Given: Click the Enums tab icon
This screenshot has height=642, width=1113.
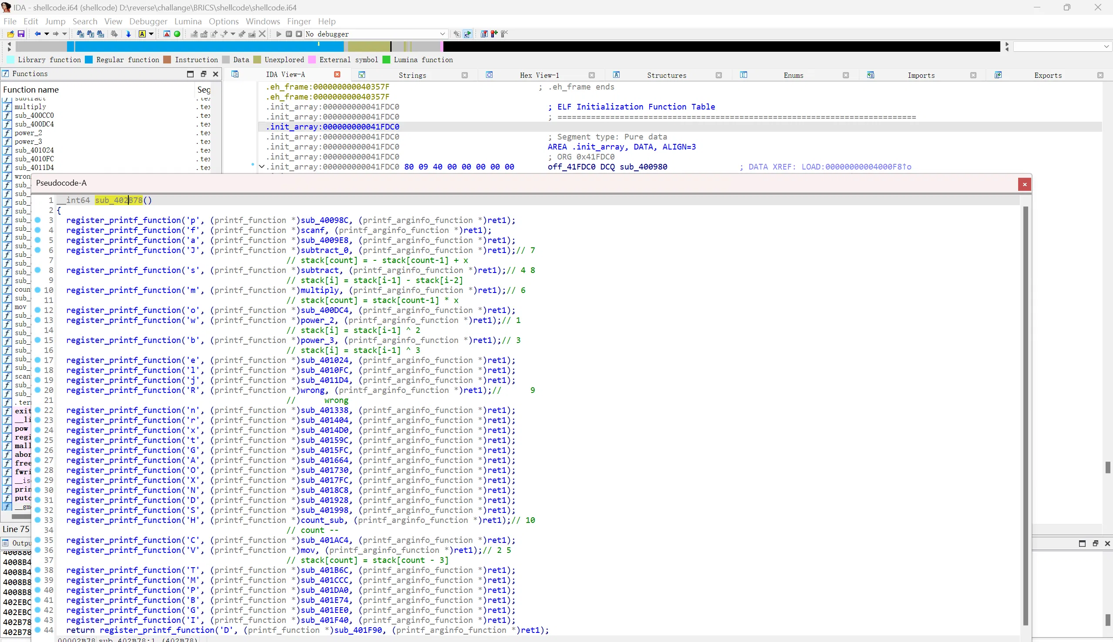Looking at the screenshot, I should [x=744, y=75].
